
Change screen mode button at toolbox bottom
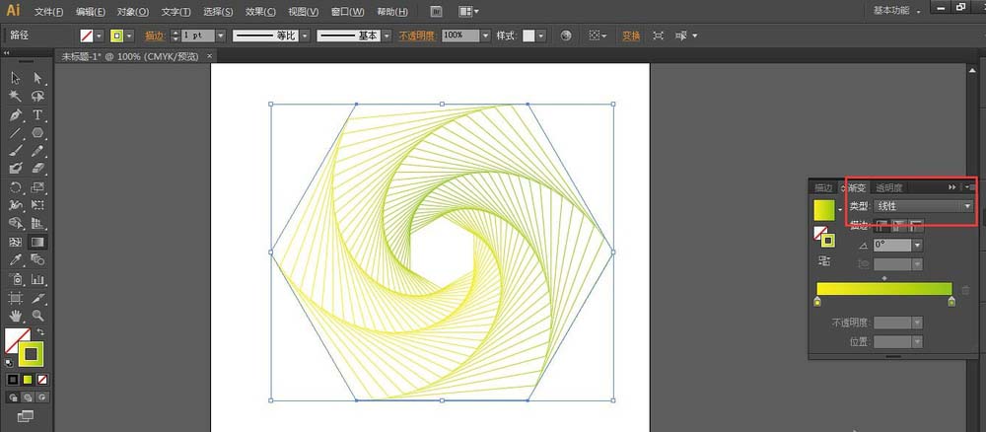(26, 415)
